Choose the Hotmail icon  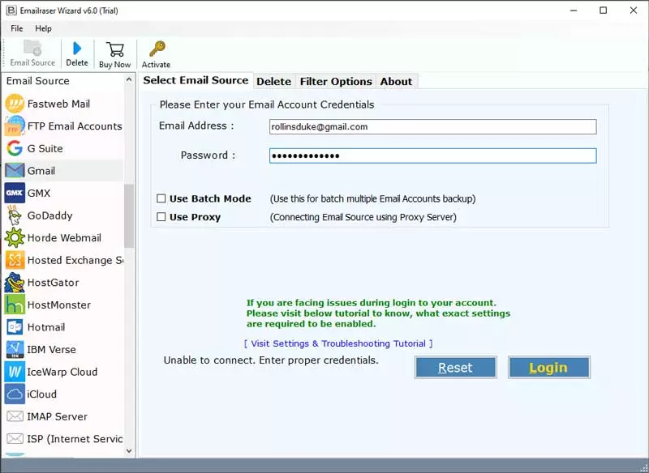[15, 327]
